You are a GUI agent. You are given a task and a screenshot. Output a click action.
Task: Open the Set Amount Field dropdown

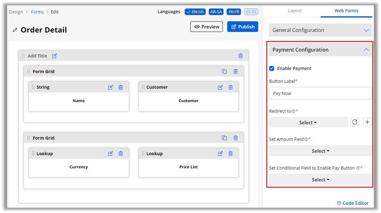320,151
